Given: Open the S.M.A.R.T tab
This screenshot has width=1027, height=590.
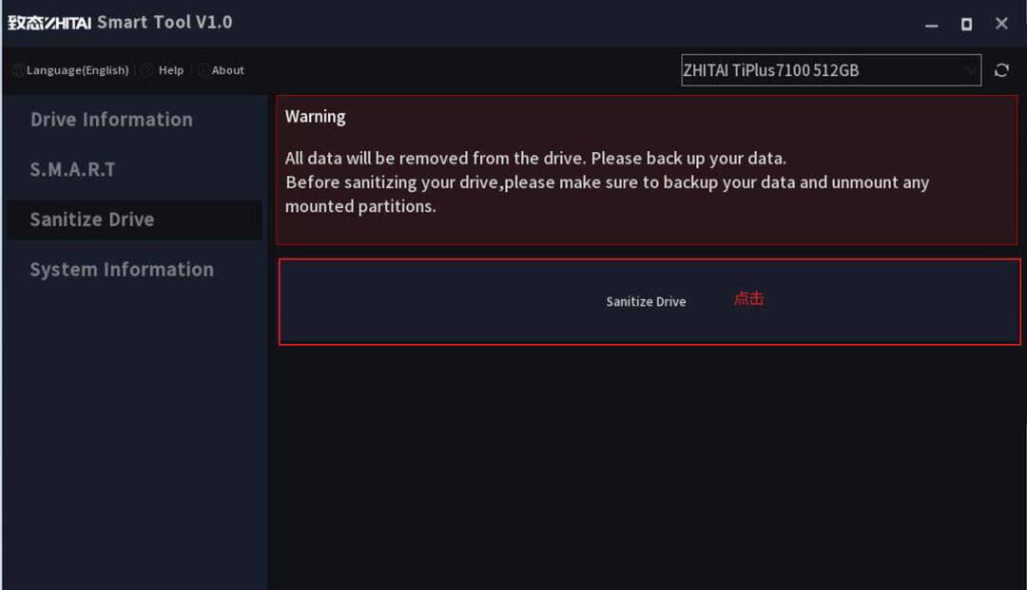Looking at the screenshot, I should [72, 169].
